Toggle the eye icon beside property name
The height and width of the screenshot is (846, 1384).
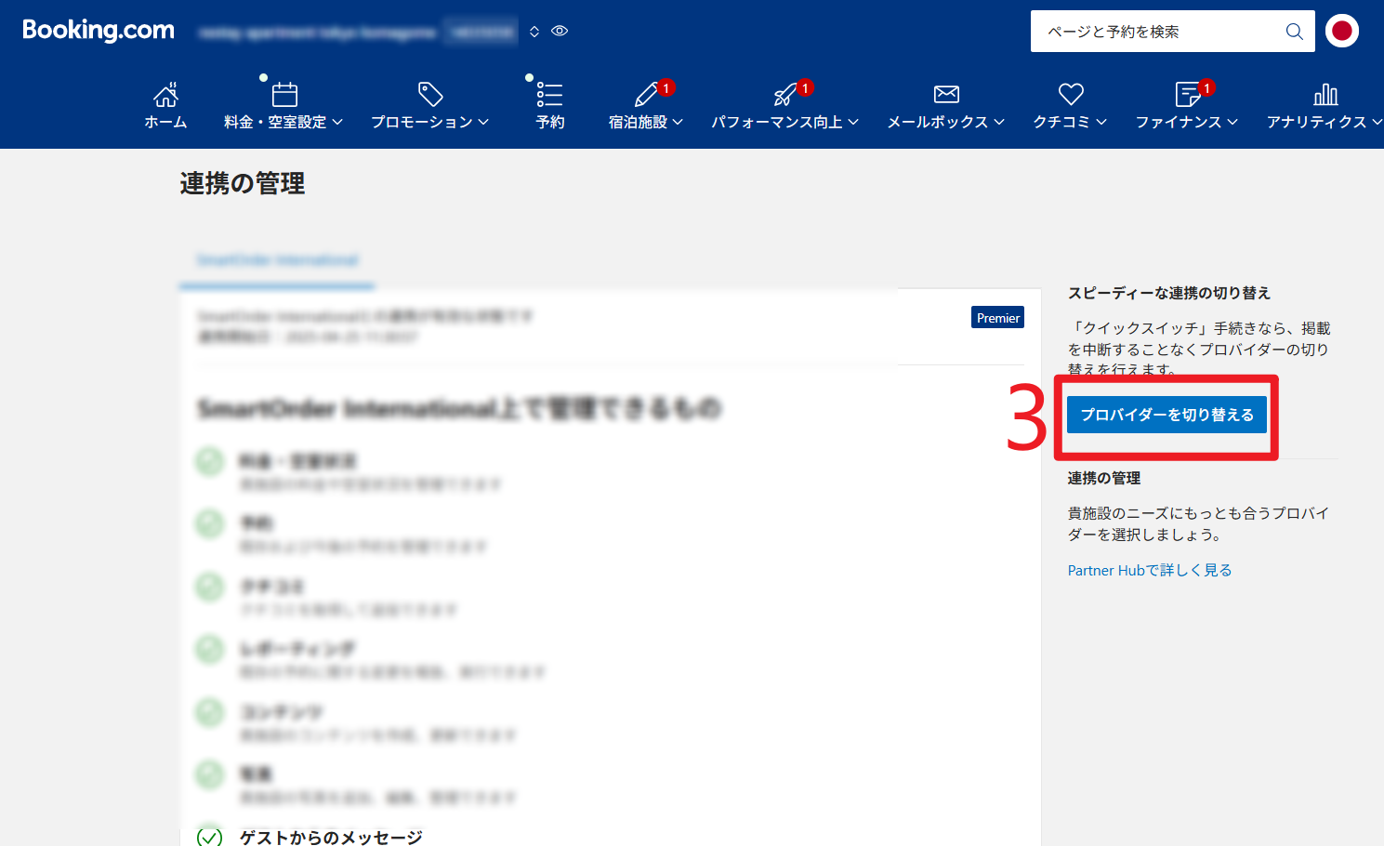click(560, 32)
